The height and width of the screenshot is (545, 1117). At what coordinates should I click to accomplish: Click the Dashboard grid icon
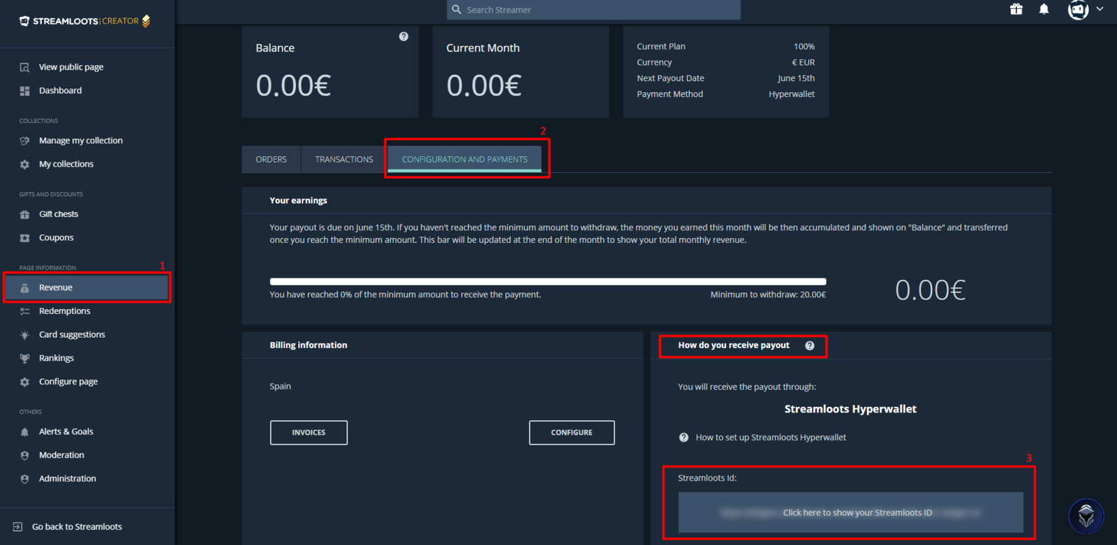(x=24, y=91)
